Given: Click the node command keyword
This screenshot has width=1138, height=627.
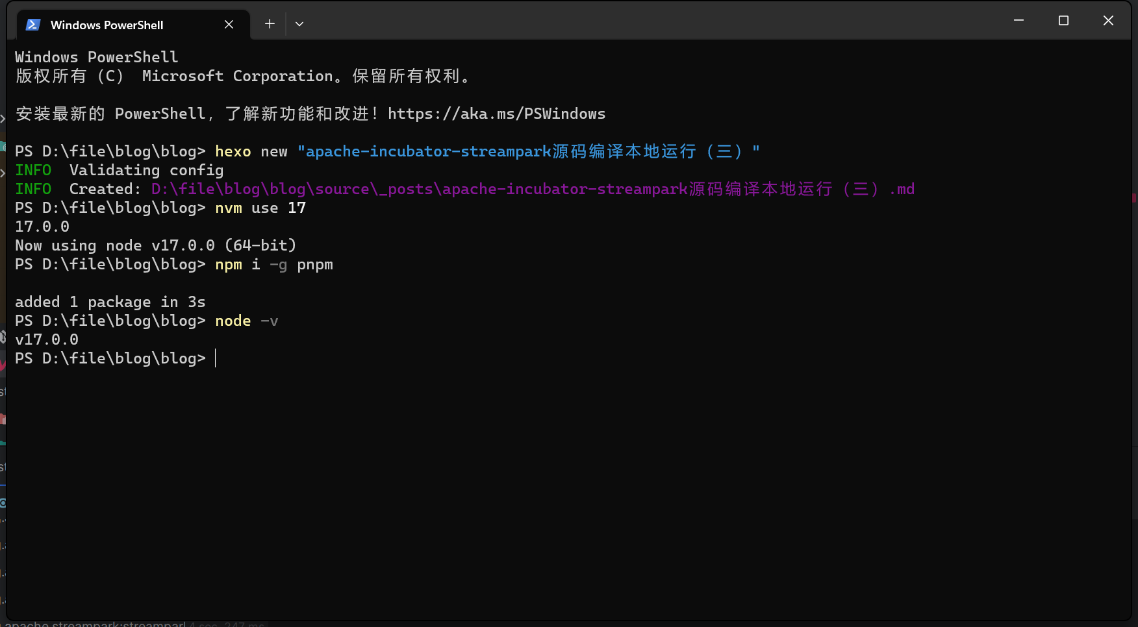Looking at the screenshot, I should pos(233,321).
